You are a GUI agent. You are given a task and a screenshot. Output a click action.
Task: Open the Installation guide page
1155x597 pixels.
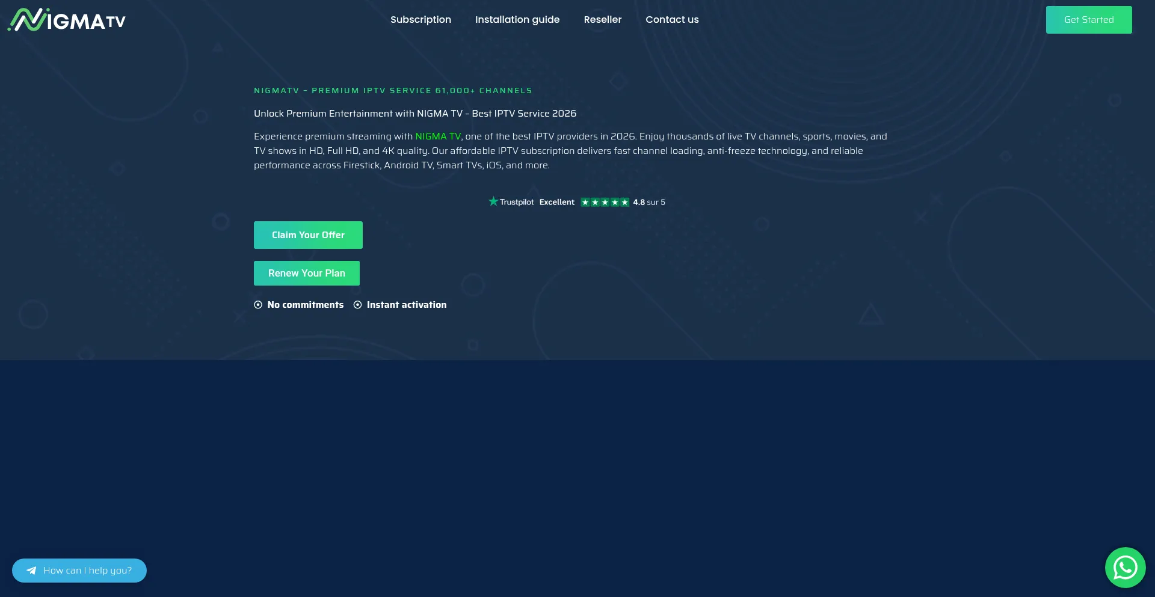[x=517, y=19]
